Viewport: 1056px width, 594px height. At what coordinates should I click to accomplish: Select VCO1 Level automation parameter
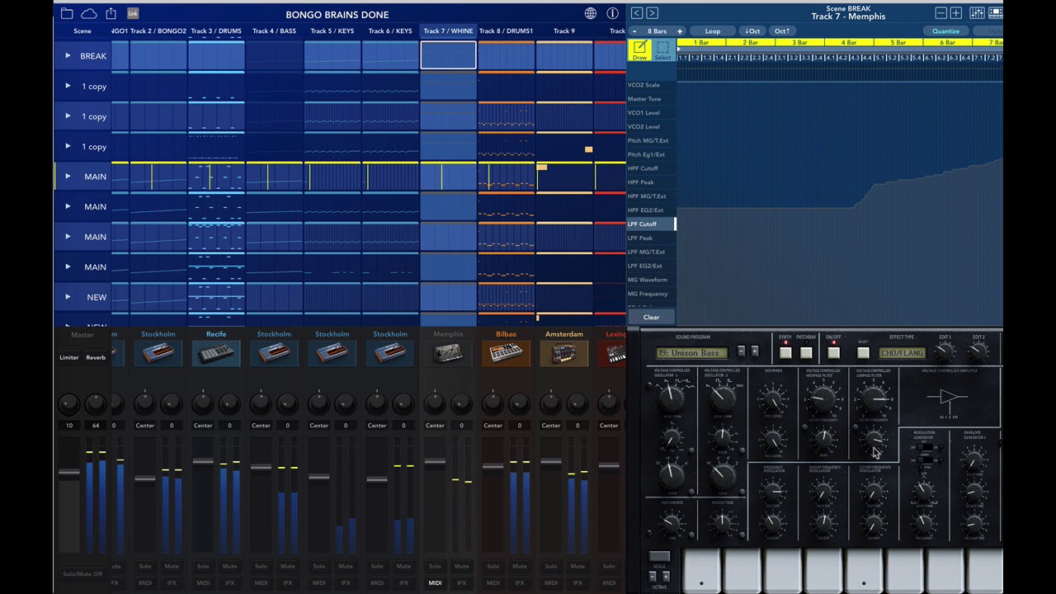[x=651, y=112]
